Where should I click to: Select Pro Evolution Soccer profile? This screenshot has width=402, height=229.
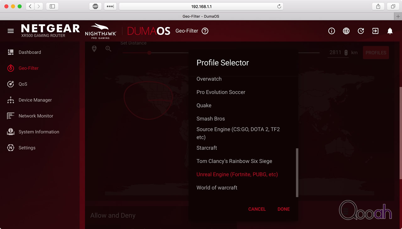tap(221, 92)
